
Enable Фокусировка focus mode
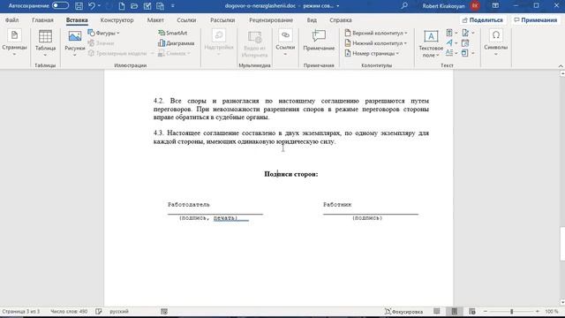[403, 312]
